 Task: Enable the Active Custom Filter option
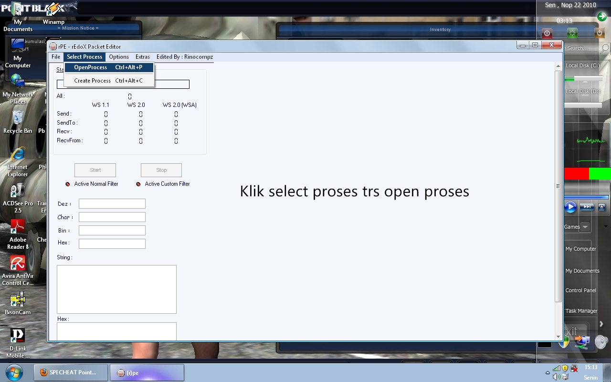[x=138, y=183]
